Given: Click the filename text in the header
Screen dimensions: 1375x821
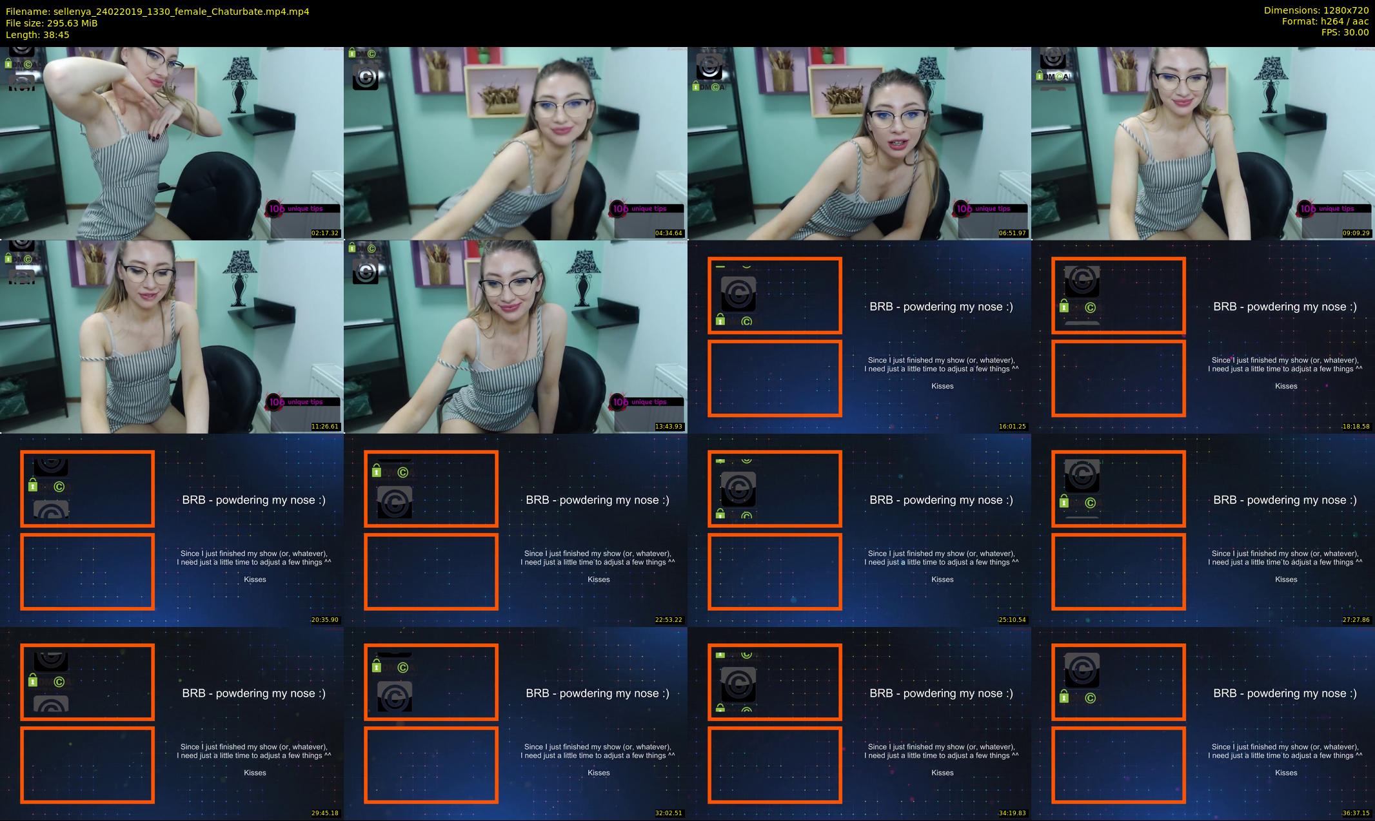Looking at the screenshot, I should (x=157, y=11).
